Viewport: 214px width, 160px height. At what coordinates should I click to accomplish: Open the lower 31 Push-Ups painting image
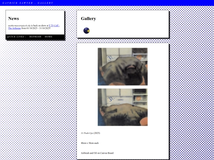pyautogui.click(x=122, y=107)
